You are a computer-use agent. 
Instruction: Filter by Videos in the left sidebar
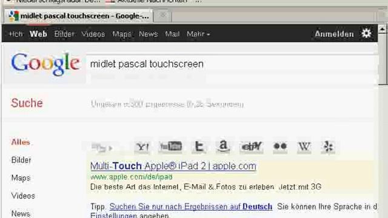click(x=23, y=196)
